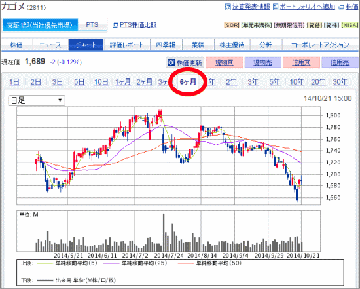Click the 出来高 legend entry
Viewport: 360px width, 289px height.
77,280
